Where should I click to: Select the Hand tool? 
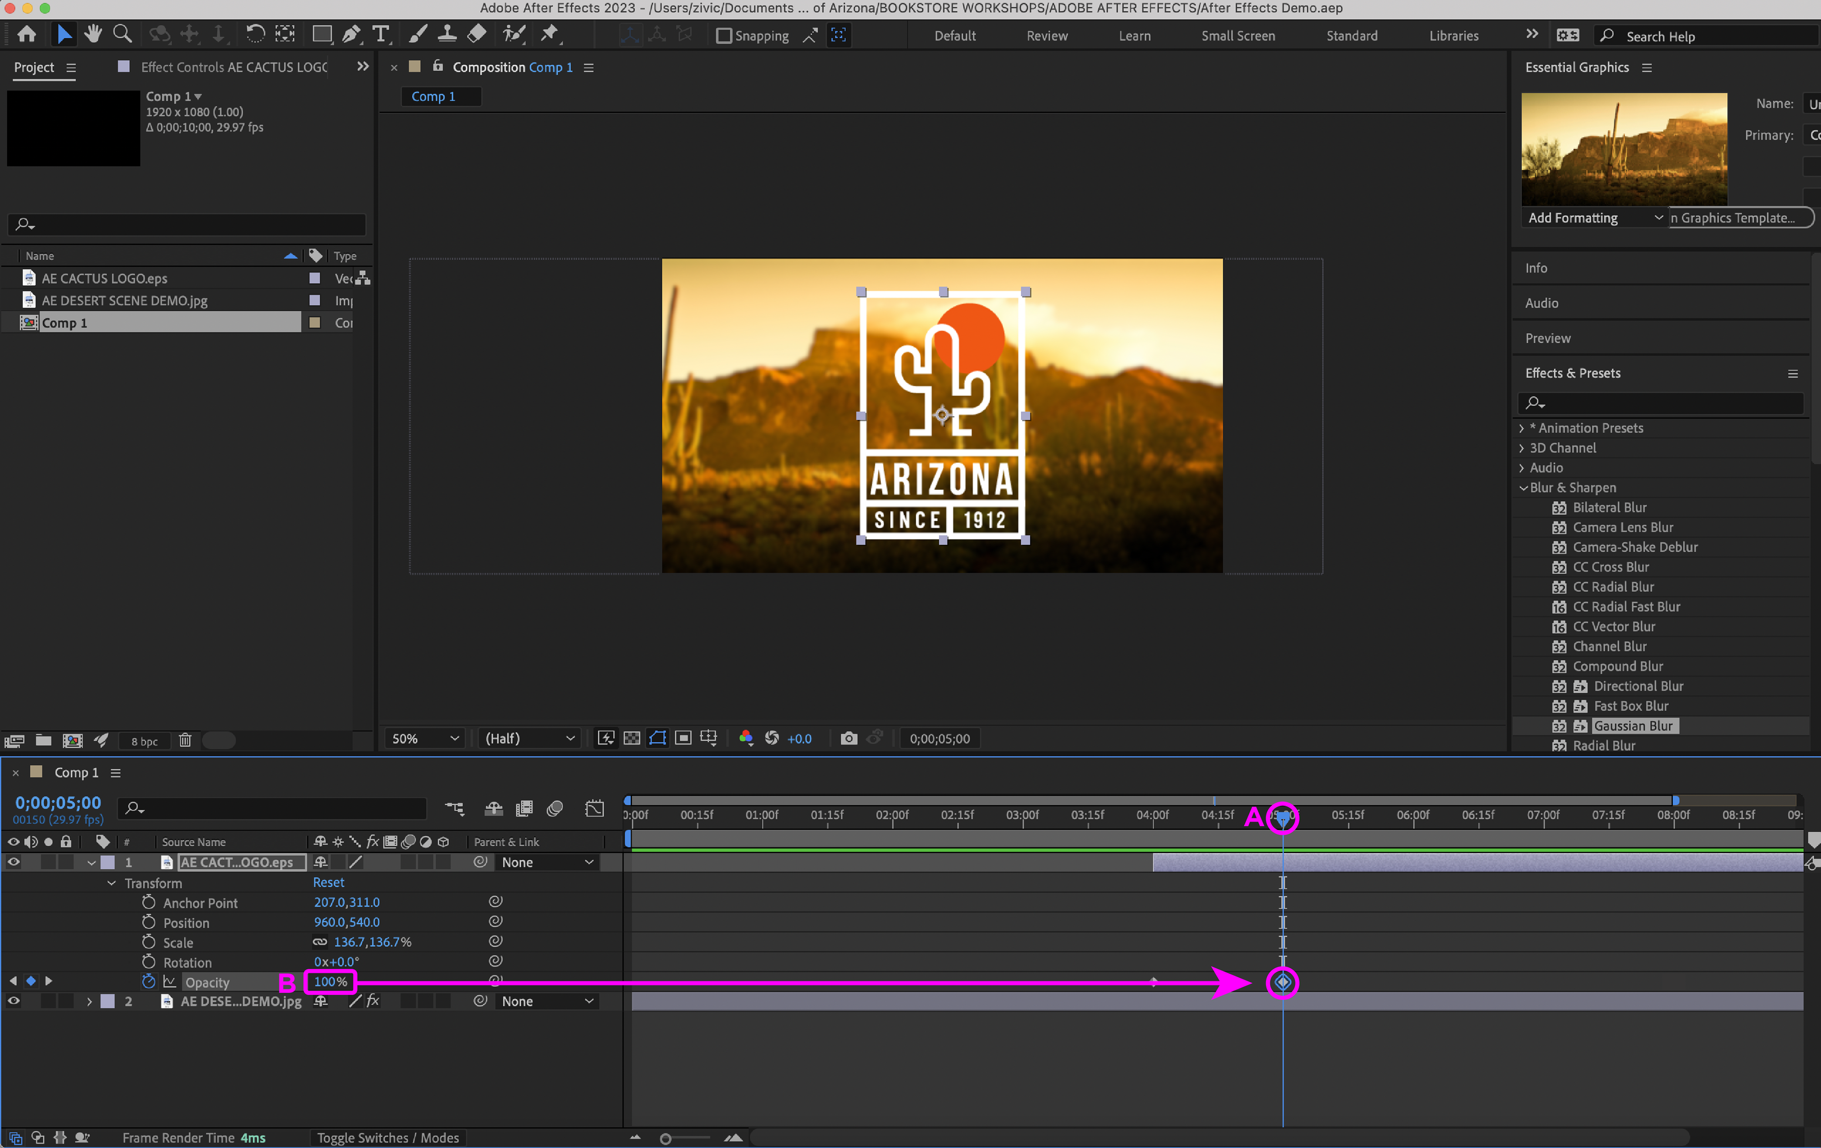point(93,34)
